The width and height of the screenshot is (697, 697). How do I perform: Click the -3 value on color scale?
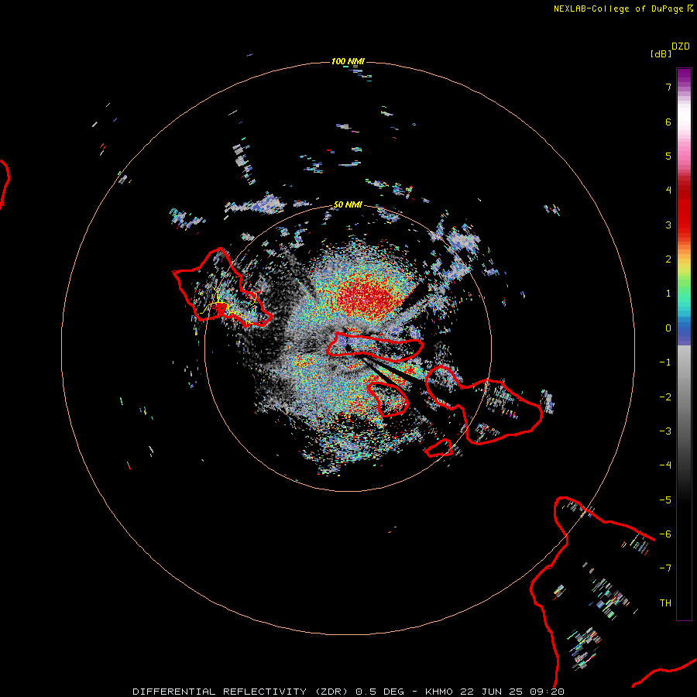coord(665,431)
